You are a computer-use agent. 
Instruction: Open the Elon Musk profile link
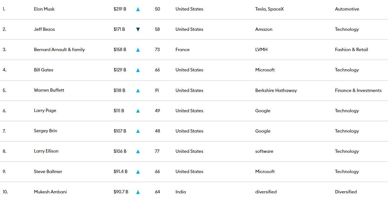44,9
